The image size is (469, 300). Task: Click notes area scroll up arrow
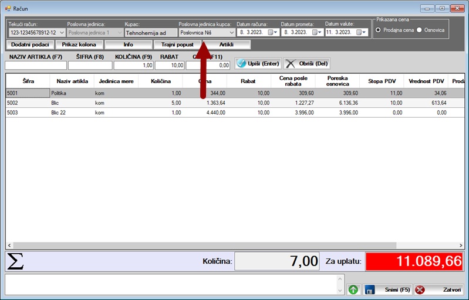340,279
